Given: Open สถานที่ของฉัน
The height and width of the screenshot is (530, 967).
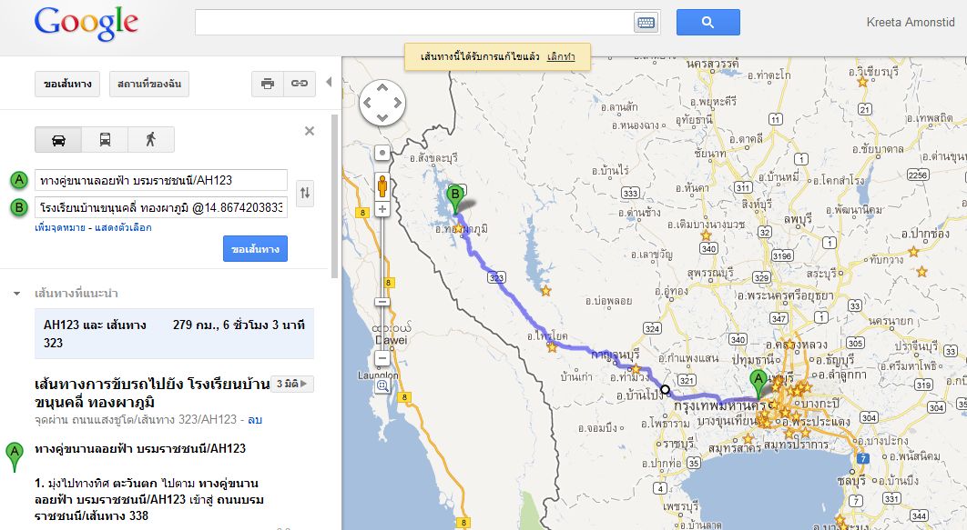Looking at the screenshot, I should point(149,84).
